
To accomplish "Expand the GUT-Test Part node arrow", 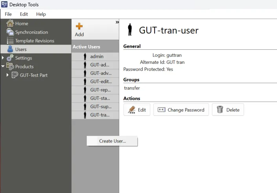I will (x=8, y=75).
